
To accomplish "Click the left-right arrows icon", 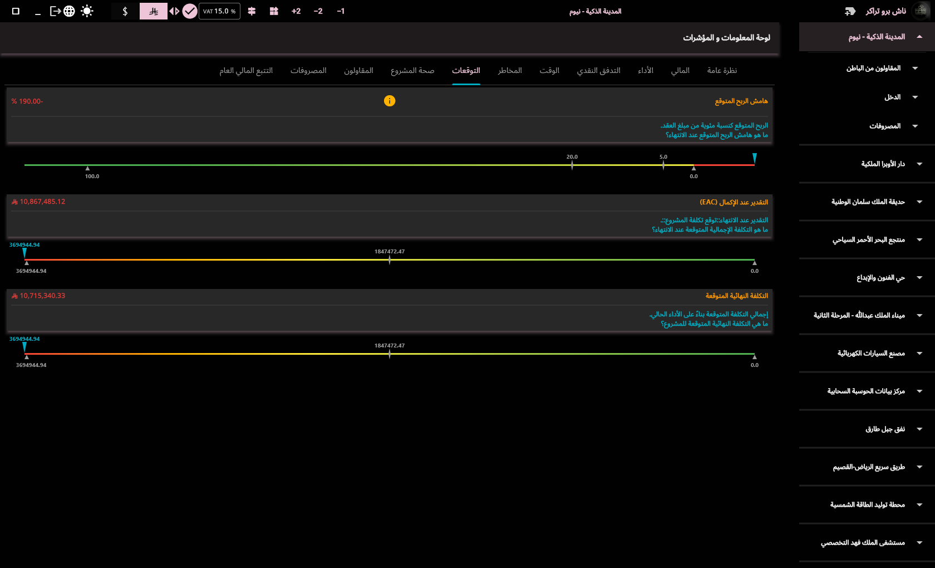I will [174, 11].
